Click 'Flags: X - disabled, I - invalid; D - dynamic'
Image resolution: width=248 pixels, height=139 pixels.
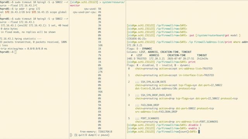[x=158, y=65]
